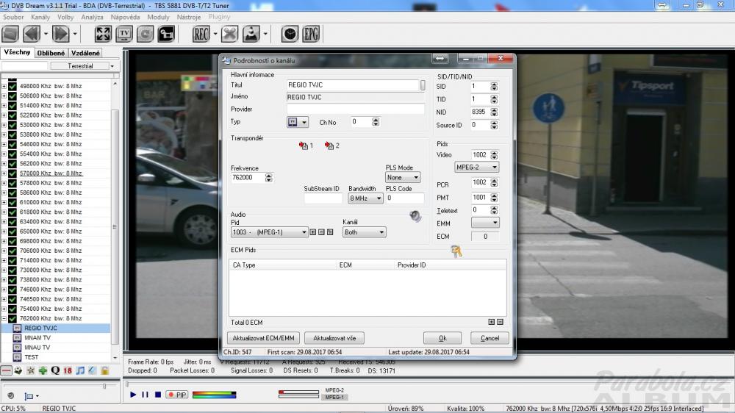Open the EPG guide icon
735x413 pixels.
coord(311,35)
